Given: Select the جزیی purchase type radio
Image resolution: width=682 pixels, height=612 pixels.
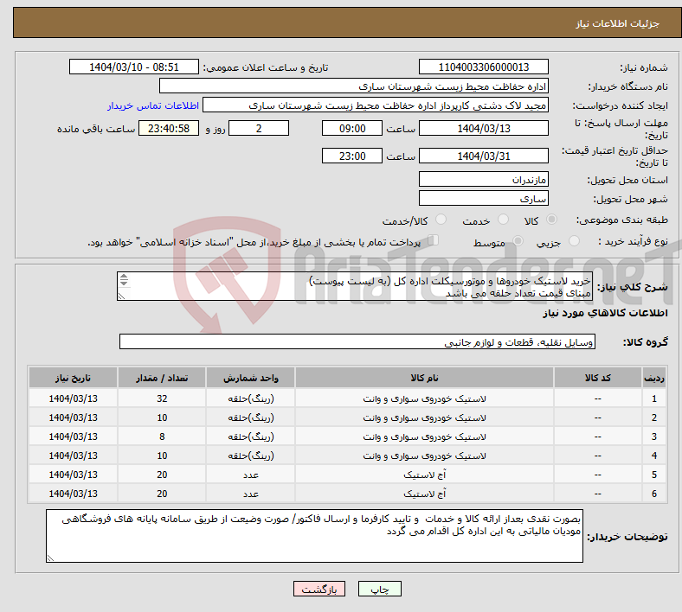Looking at the screenshot, I should (574, 240).
